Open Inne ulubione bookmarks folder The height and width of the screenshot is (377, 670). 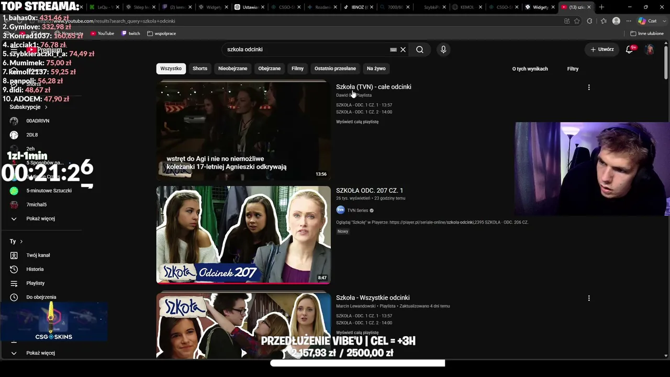click(647, 34)
